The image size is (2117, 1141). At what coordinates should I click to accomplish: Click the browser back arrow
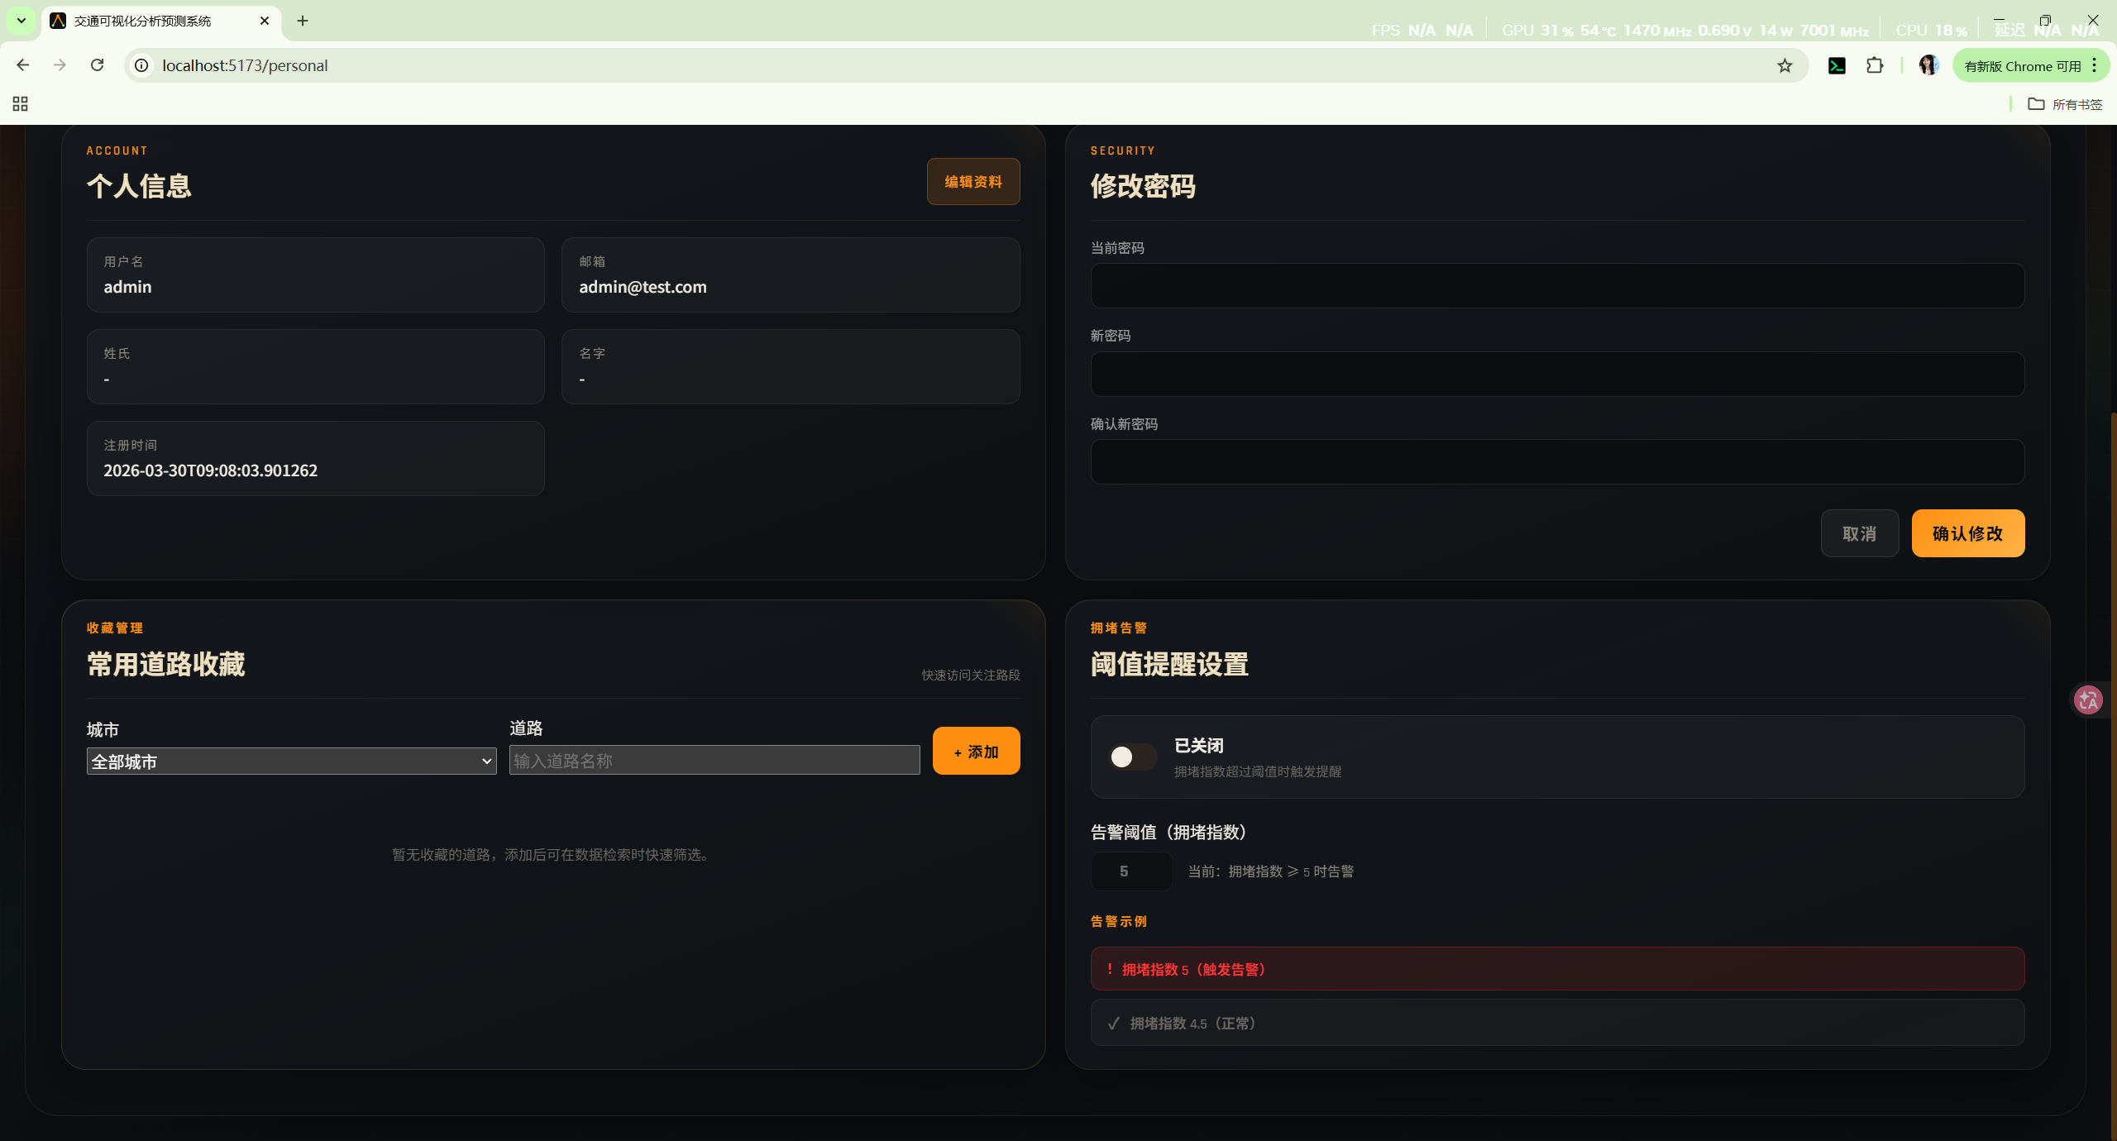pos(22,64)
